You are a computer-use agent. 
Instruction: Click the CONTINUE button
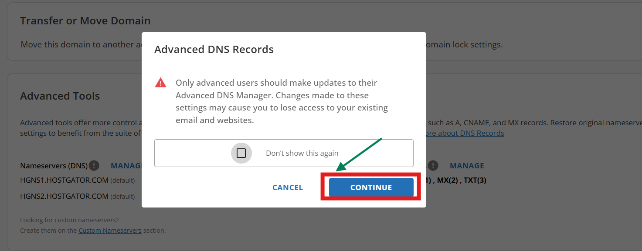pos(371,187)
